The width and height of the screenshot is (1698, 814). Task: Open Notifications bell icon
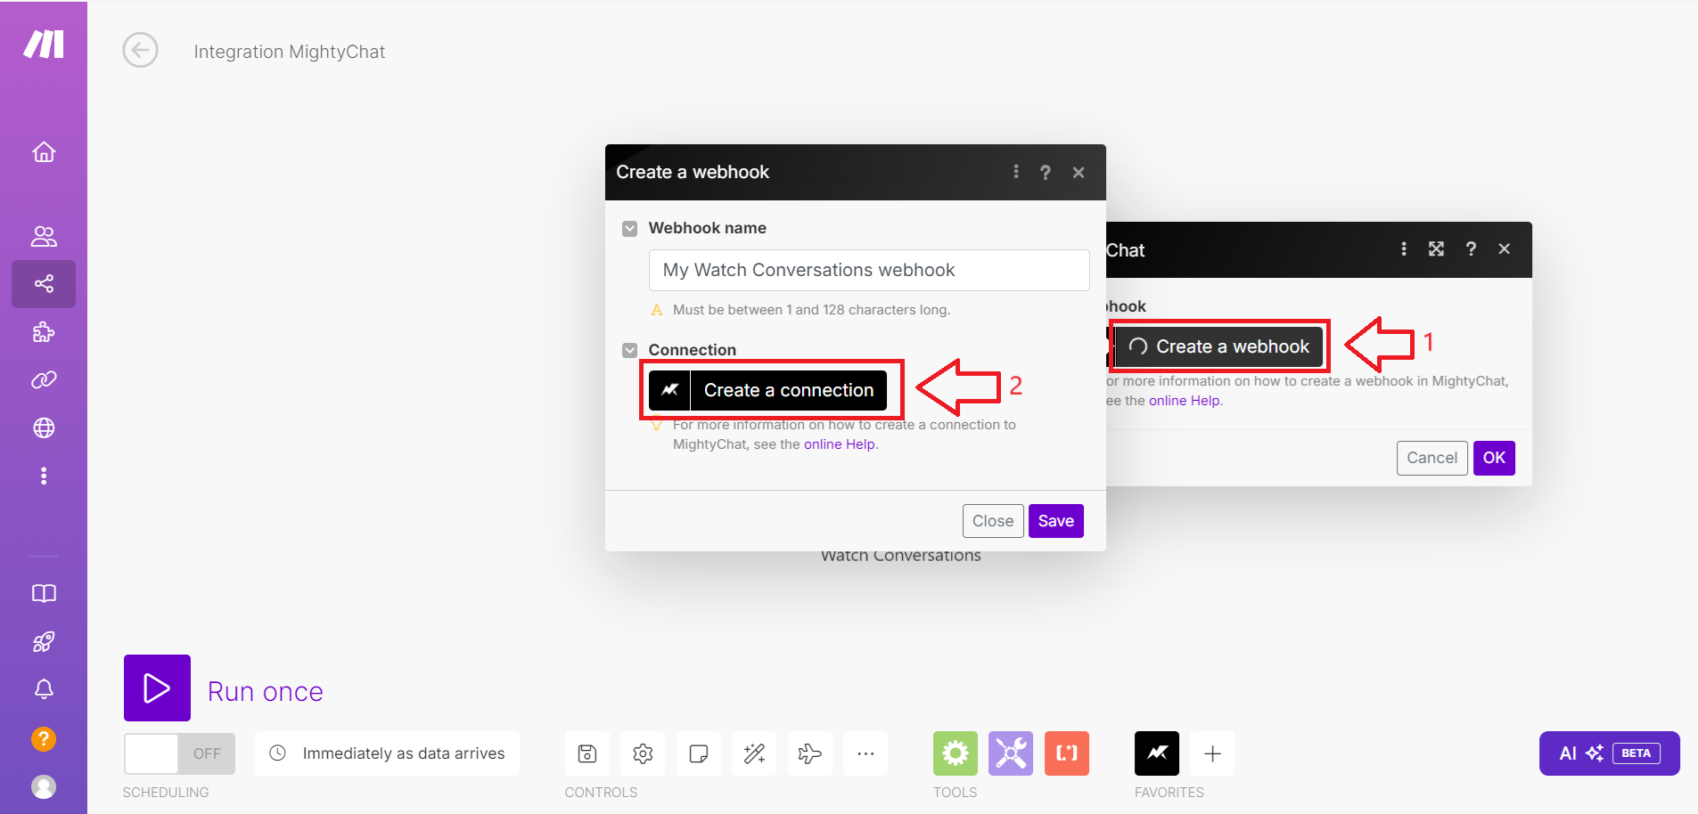tap(44, 689)
